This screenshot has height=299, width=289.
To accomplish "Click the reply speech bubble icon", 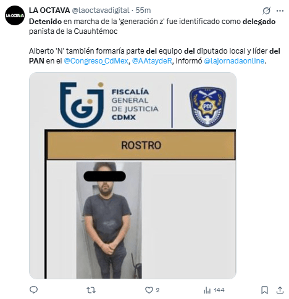I will [33, 290].
